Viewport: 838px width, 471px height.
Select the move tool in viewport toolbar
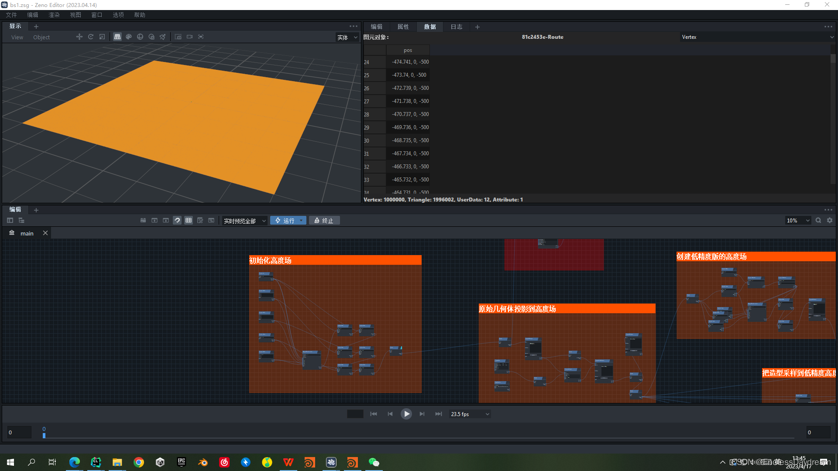tap(79, 37)
